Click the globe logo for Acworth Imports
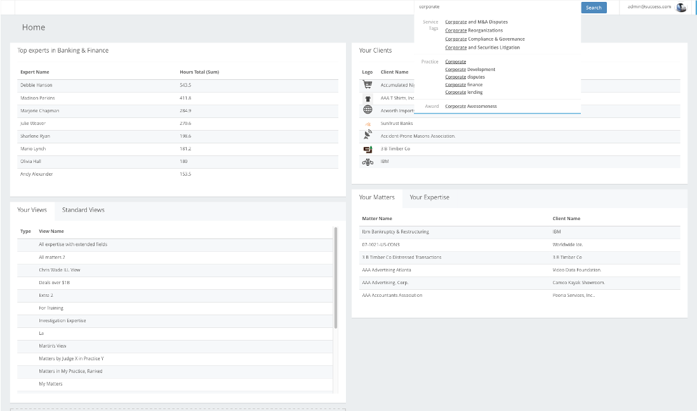 point(368,110)
